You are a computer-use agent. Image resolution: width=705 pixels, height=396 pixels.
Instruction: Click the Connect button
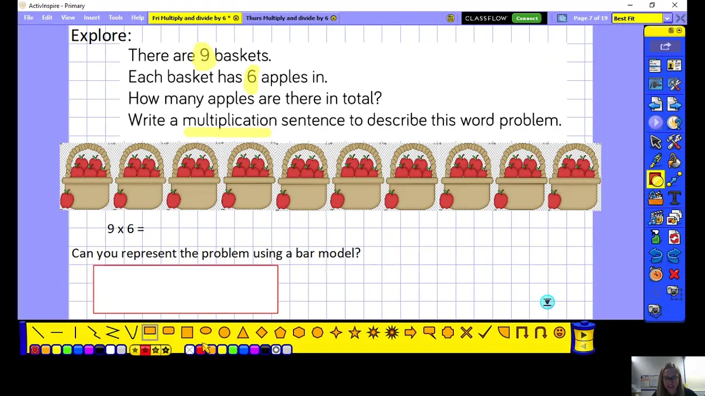coord(527,18)
